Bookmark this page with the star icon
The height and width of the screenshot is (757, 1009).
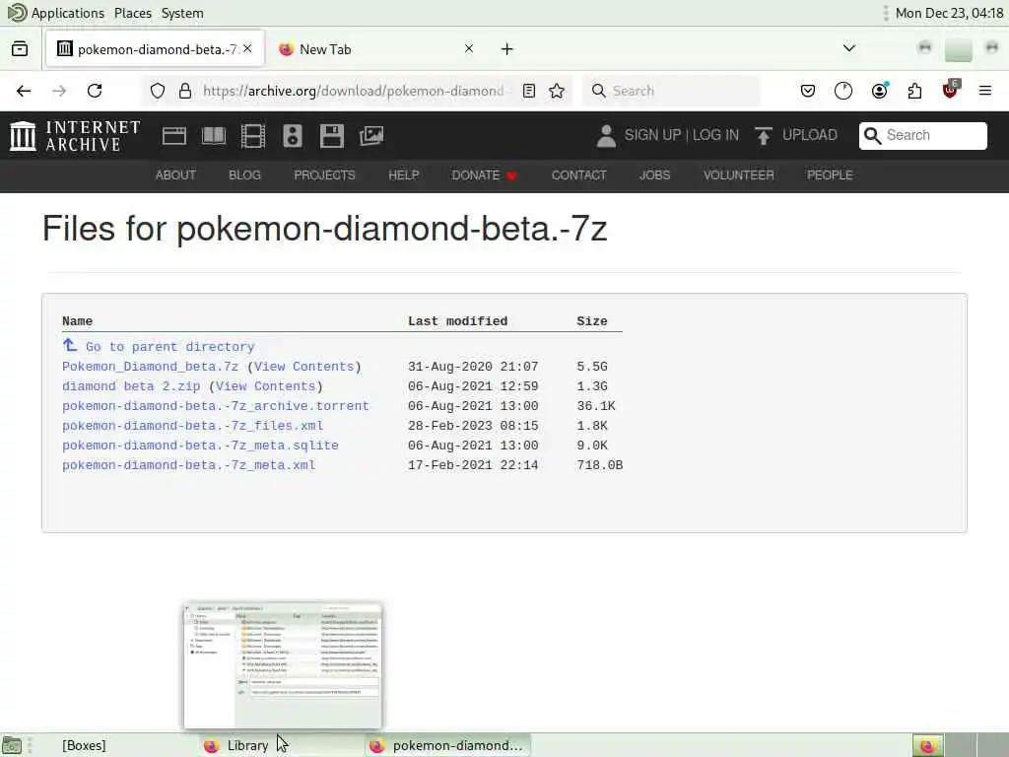click(557, 91)
